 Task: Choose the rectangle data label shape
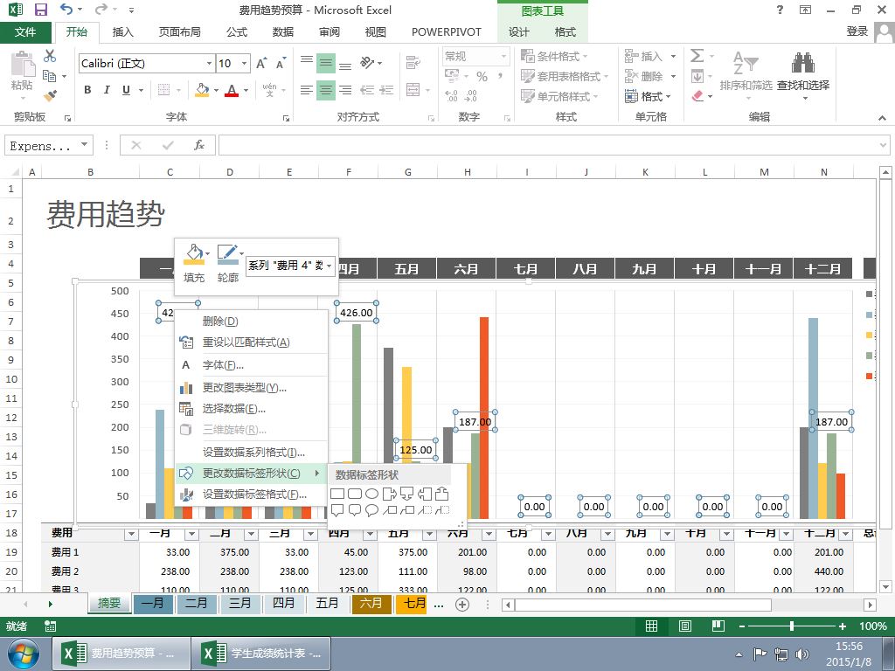pos(337,494)
